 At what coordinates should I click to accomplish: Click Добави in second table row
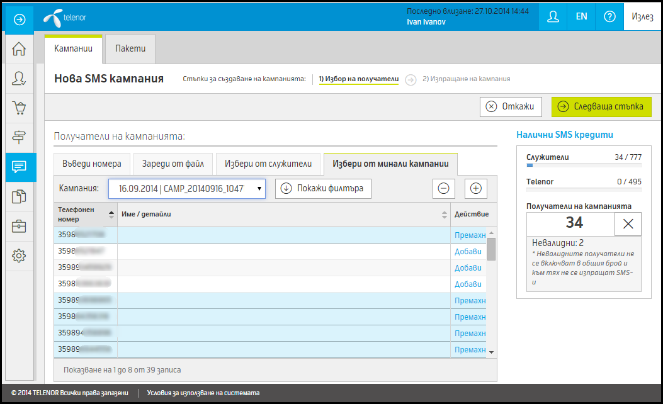coord(468,252)
